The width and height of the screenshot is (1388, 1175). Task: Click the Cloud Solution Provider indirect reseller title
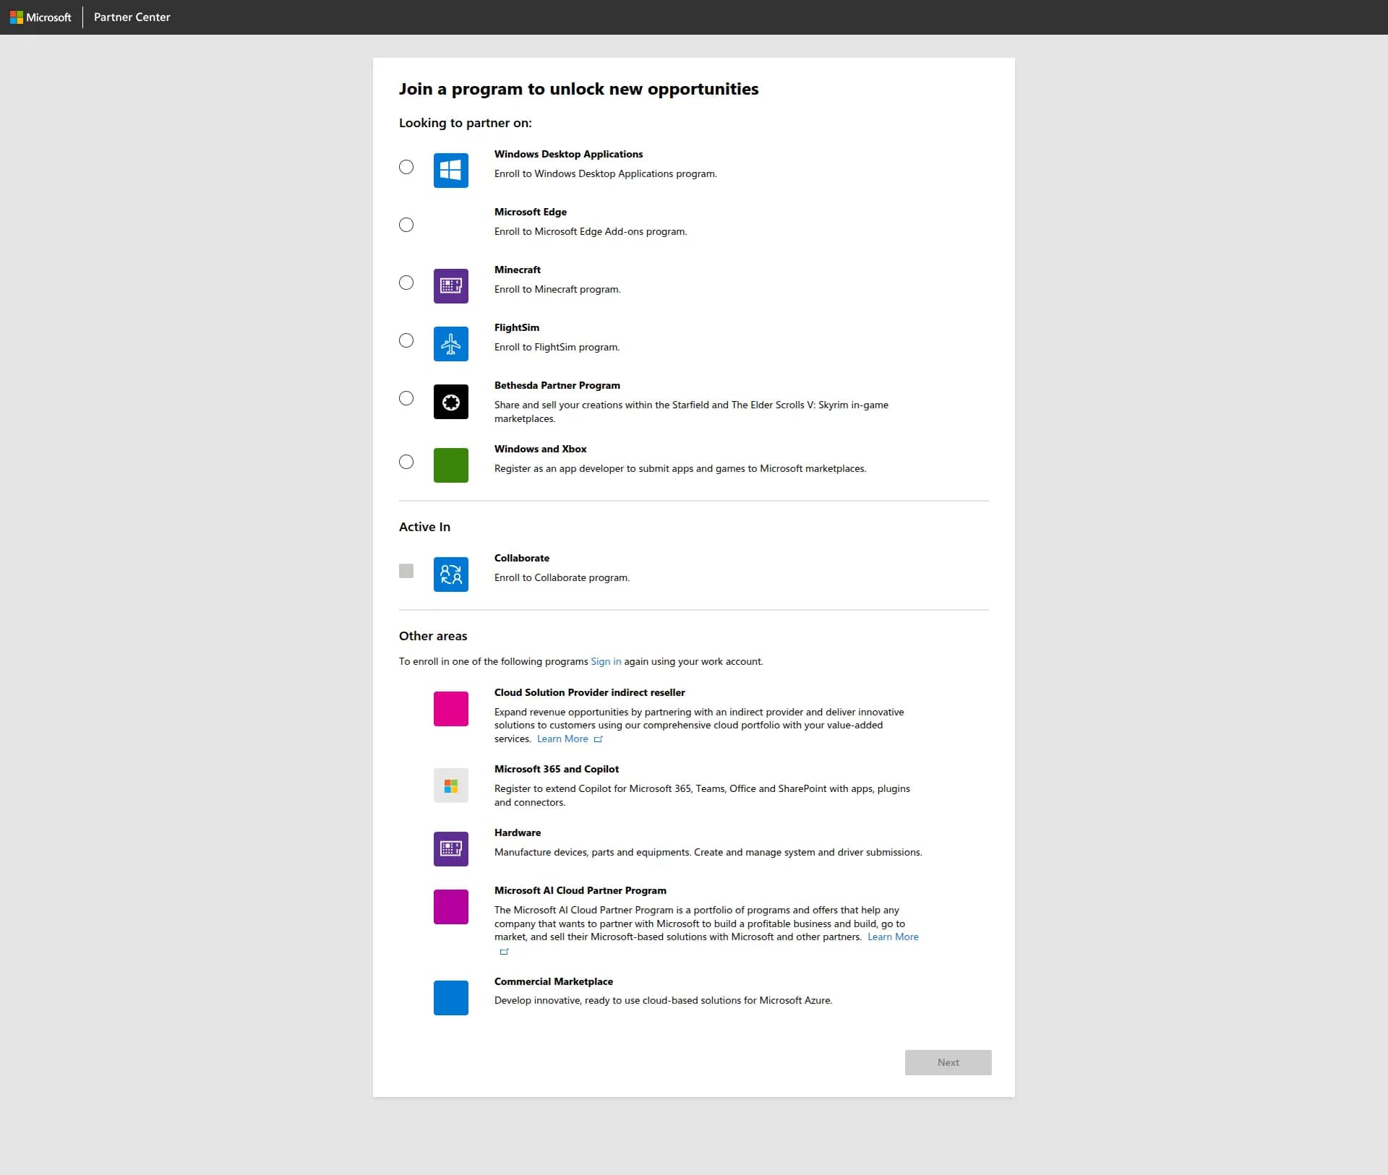(590, 692)
